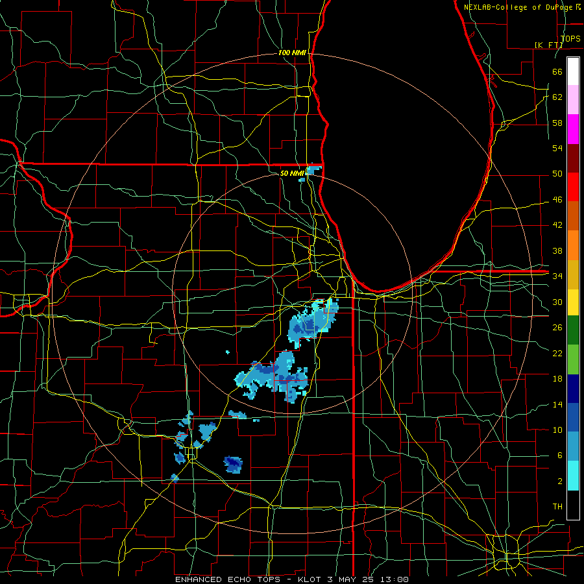Click the gold legend color band
Viewport: 584px width, 584px height.
(573, 274)
